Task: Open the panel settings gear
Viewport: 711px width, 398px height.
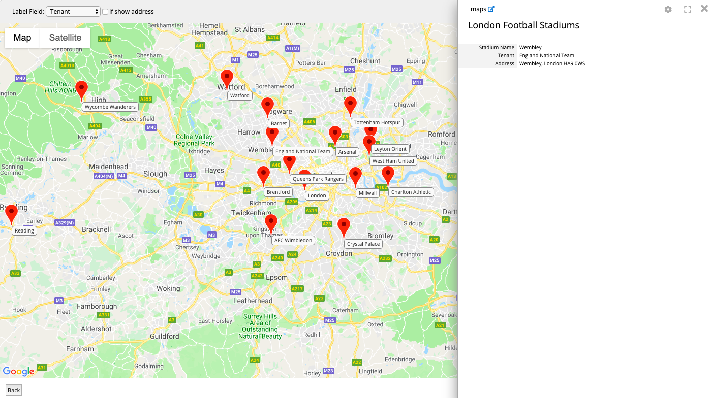Action: [668, 10]
